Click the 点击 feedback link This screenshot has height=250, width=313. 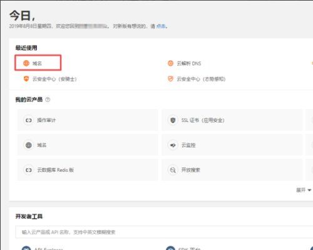(161, 26)
